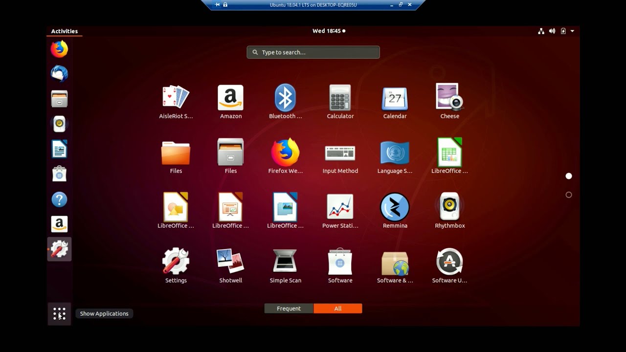Open Thunderbird Mail in the dock

point(59,74)
